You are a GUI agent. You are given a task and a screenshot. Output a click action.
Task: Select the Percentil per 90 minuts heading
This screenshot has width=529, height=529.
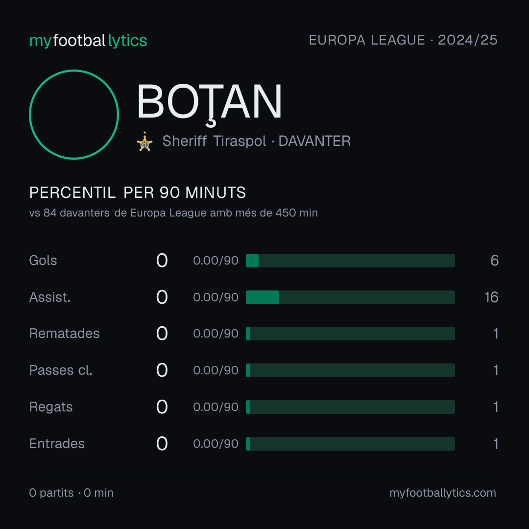click(x=138, y=192)
